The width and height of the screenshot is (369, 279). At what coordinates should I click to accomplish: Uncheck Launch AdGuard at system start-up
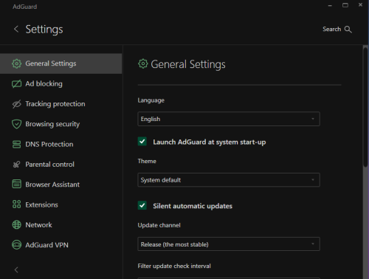tap(142, 142)
